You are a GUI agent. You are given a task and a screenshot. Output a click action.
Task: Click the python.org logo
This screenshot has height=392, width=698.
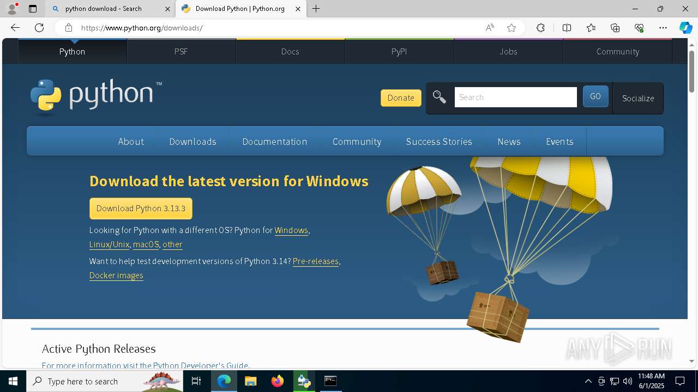click(x=96, y=97)
